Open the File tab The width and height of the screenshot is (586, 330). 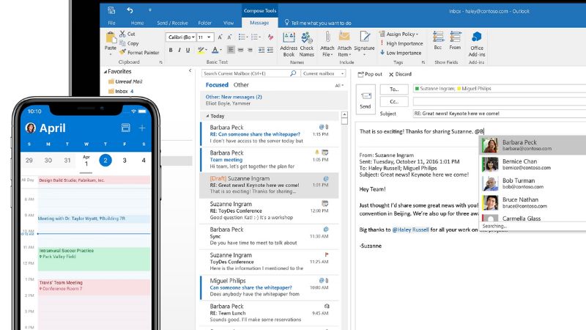pos(111,23)
